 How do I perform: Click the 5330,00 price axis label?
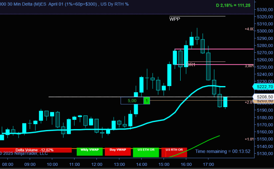265,10
